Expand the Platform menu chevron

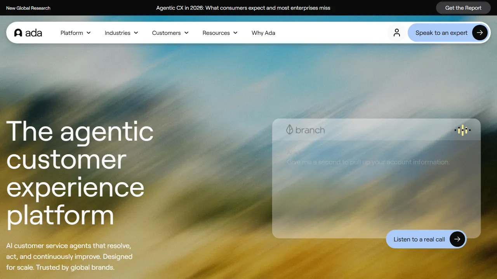tap(89, 33)
